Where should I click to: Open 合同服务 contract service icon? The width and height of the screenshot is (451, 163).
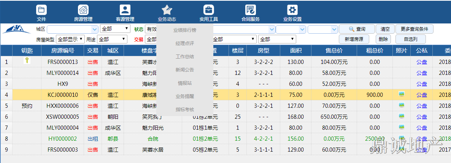[x=250, y=10]
